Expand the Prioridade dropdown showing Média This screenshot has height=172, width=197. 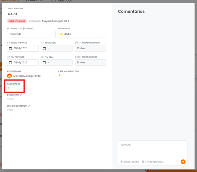click(x=82, y=34)
